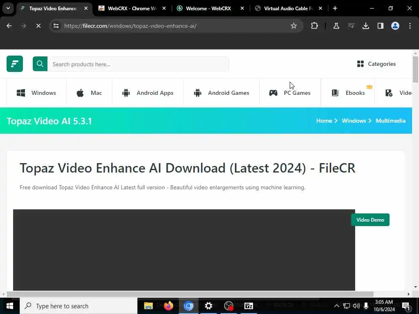Open the notifications center icon
The width and height of the screenshot is (419, 314).
point(406,306)
